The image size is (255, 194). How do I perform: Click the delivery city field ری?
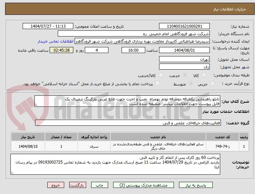tap(184, 67)
